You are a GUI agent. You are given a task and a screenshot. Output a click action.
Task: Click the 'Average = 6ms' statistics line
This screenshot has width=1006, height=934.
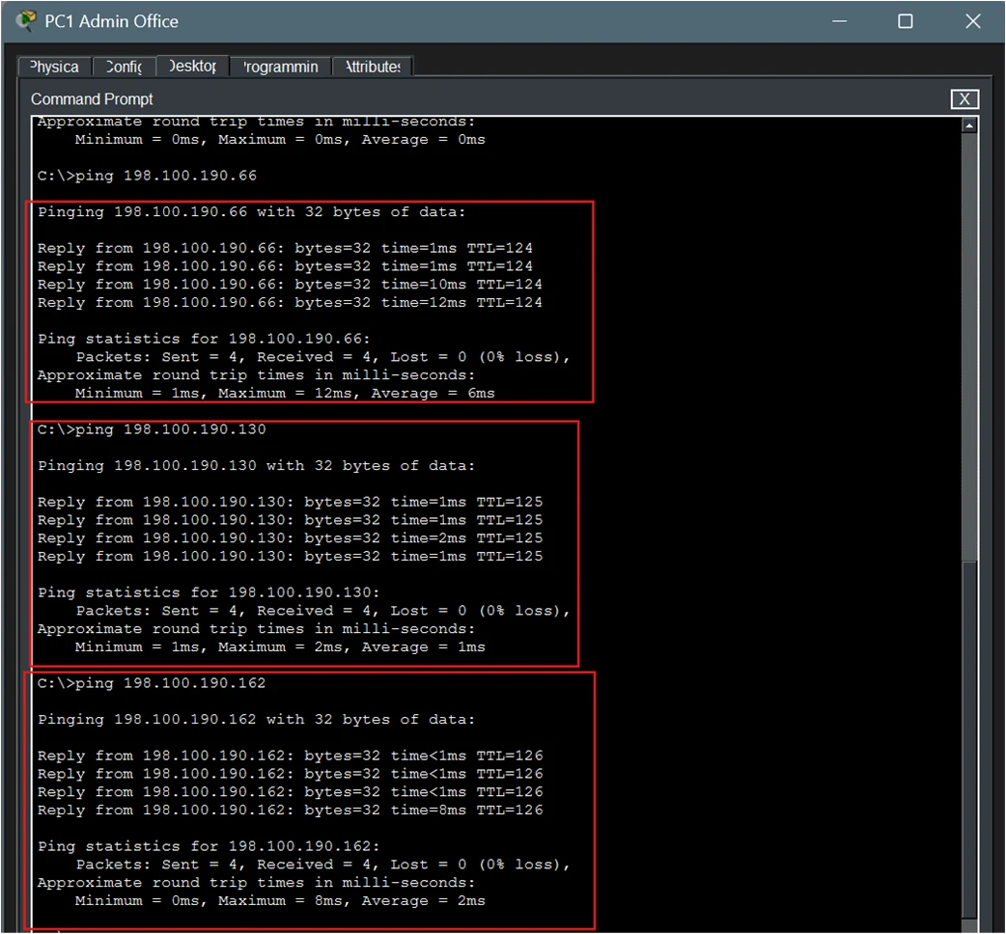285,393
